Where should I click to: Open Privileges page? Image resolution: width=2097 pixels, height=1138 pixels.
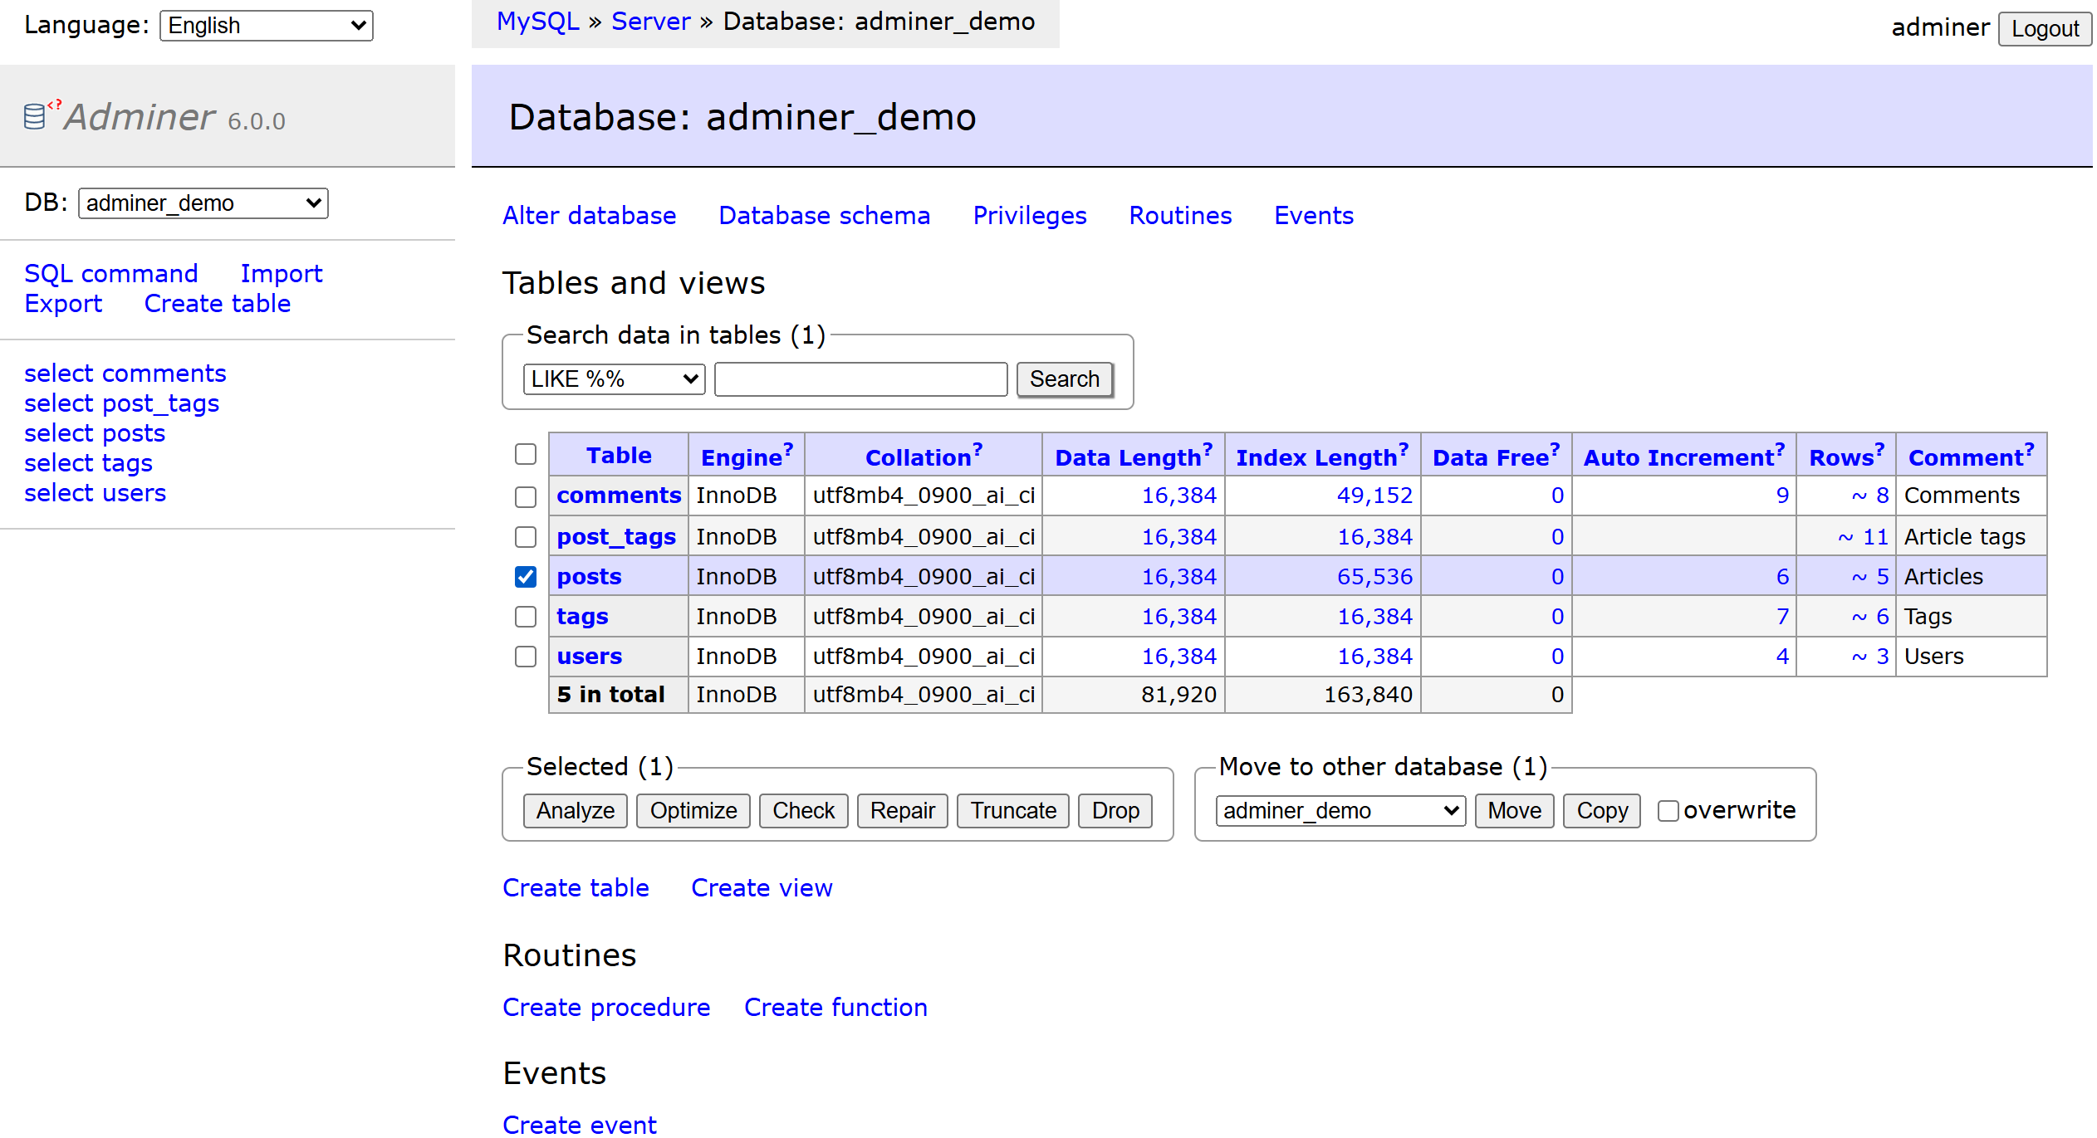click(1030, 216)
